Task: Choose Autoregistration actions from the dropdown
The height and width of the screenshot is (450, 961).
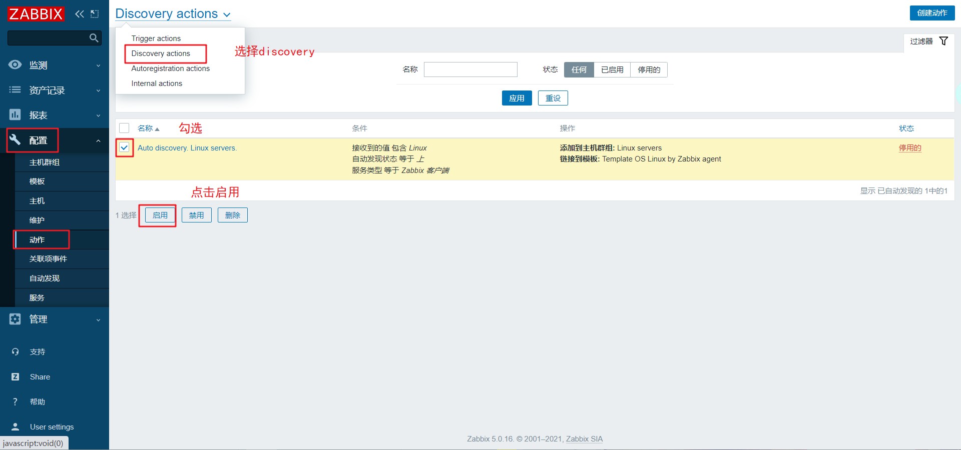Action: tap(170, 68)
